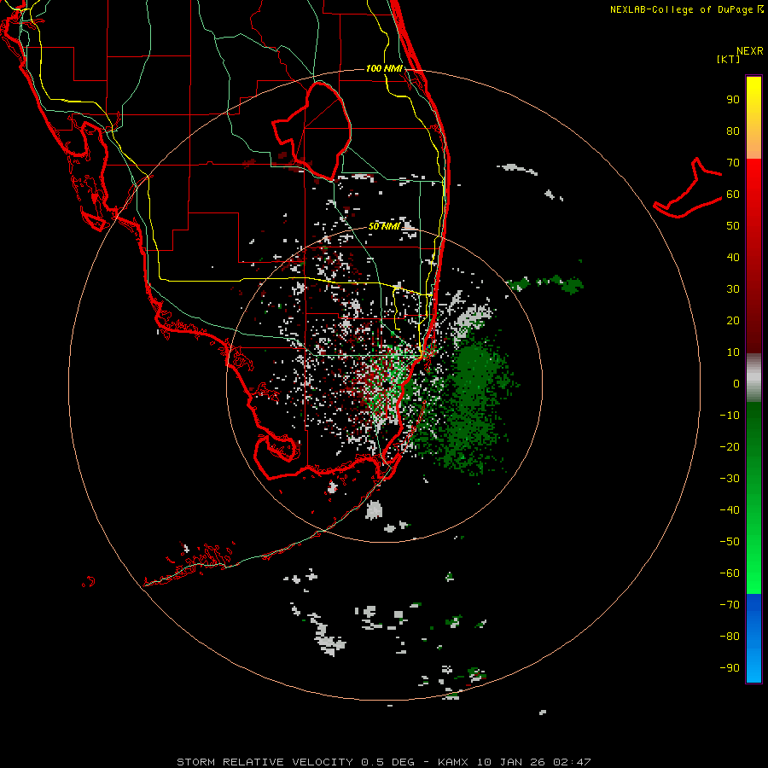Click the -70 value on color scale
This screenshot has height=768, width=768.
(730, 605)
